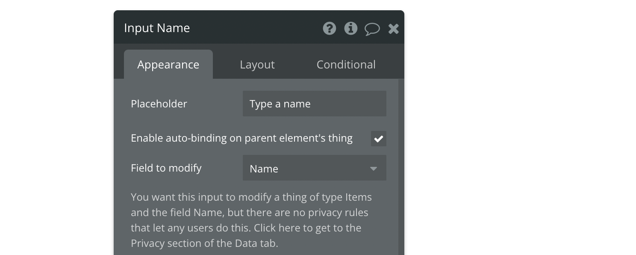This screenshot has height=255, width=636.
Task: Switch to the Appearance tab
Action: click(x=168, y=64)
